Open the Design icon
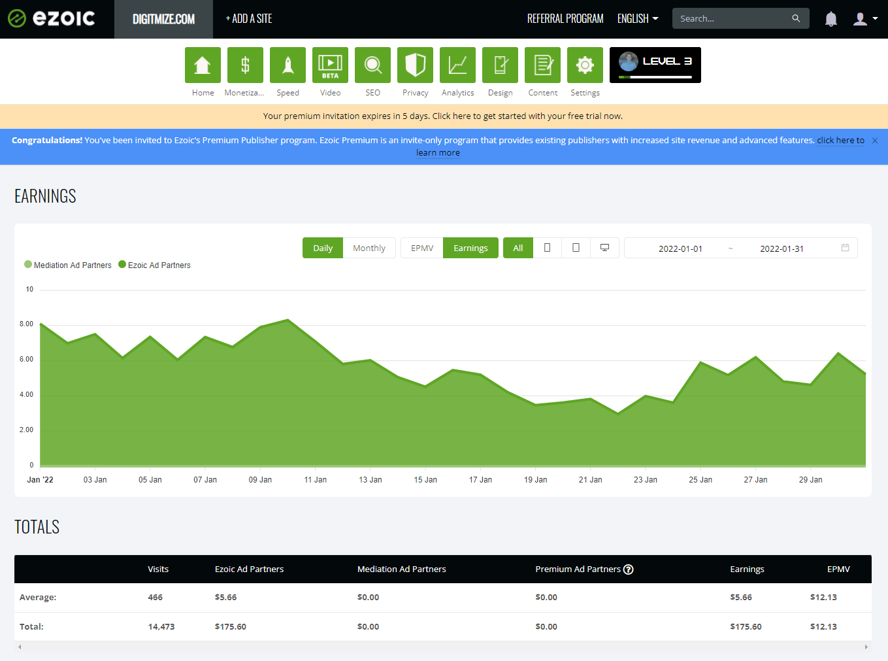The image size is (888, 661). coord(500,65)
